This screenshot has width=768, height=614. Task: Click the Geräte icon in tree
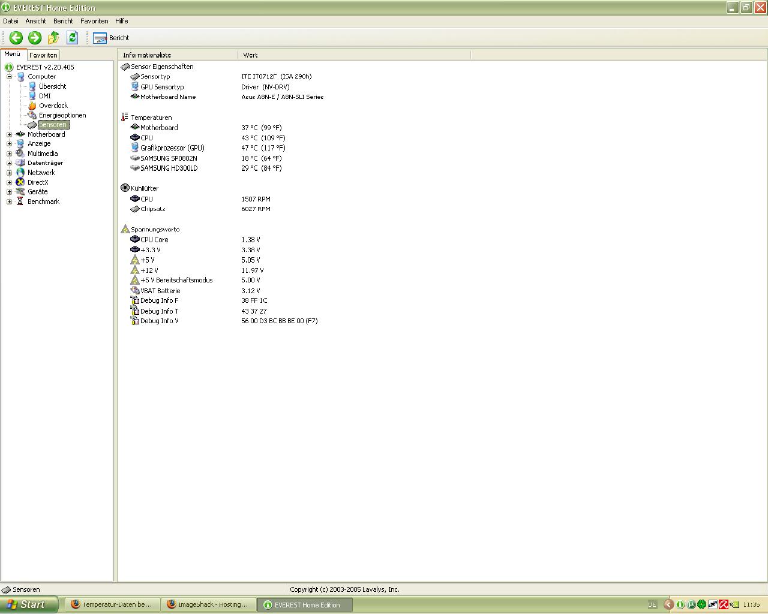point(20,192)
